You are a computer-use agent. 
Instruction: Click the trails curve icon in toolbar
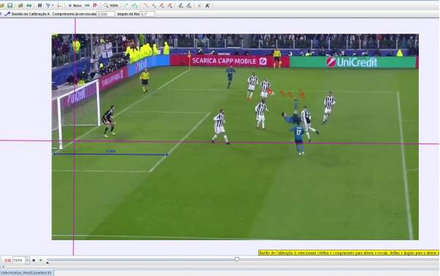coord(145,5)
